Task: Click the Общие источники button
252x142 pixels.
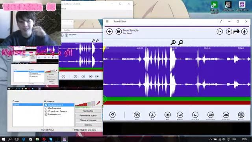Action: [88, 120]
